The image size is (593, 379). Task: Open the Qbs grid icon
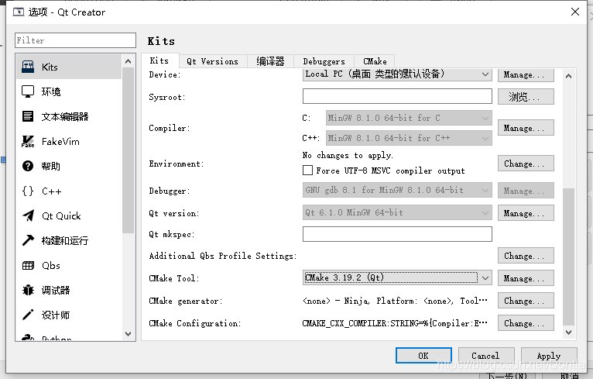point(28,265)
